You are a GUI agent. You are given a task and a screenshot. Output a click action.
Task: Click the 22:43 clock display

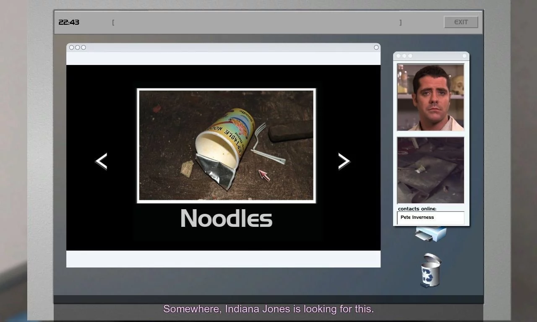point(69,22)
